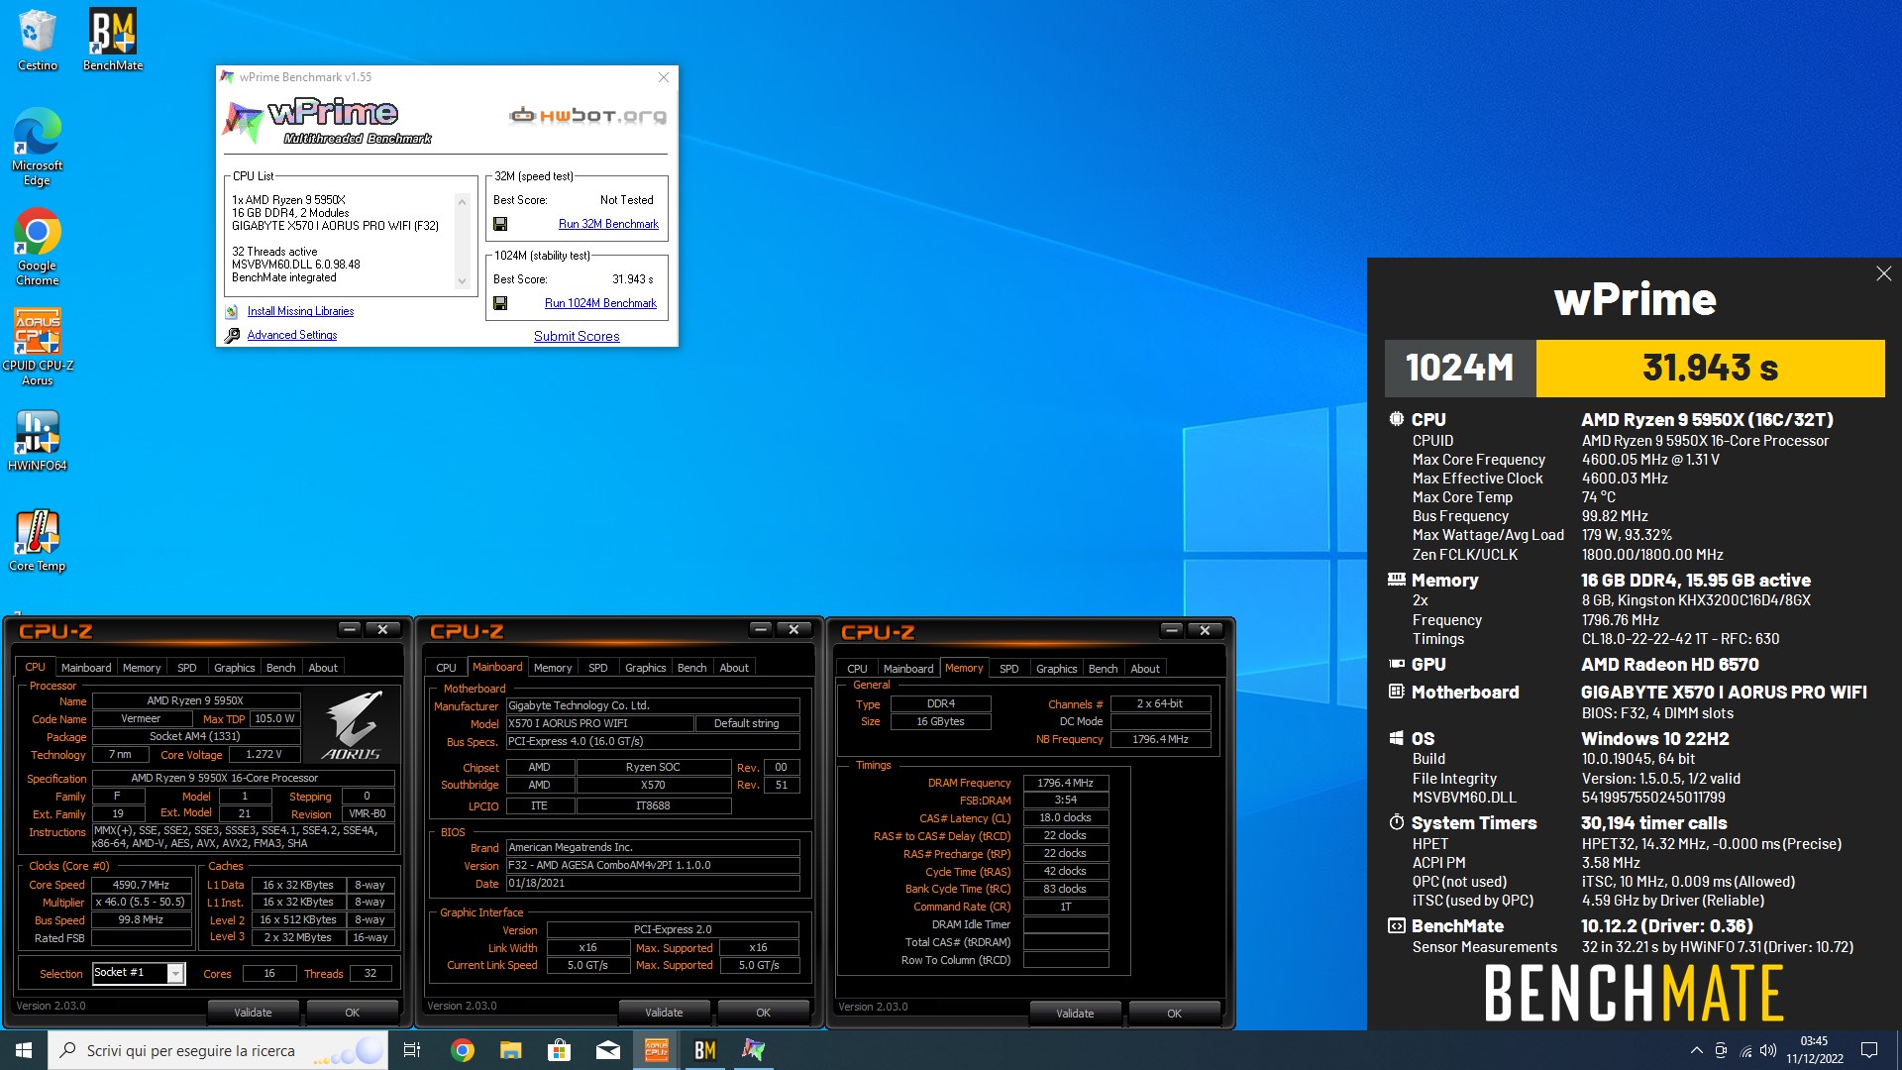Click the Install Missing Libraries icon

pos(232,311)
